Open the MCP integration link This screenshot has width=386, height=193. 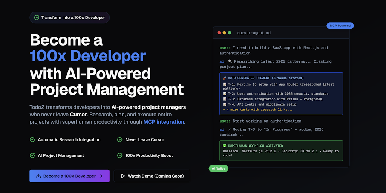[x=164, y=122]
